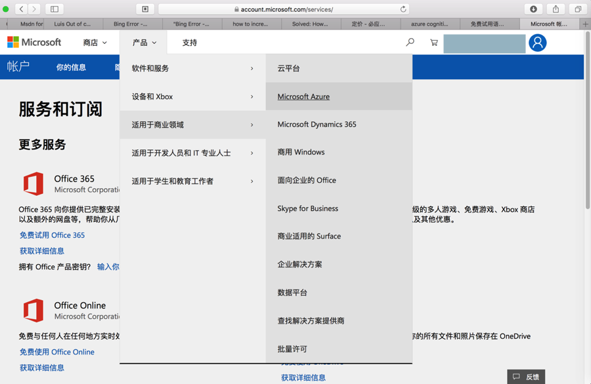Select Microsoft Dynamics 365 menu entry
Screen dimensions: 591x384
[x=339, y=125]
